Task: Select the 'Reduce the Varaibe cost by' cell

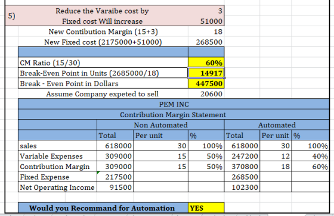Action: point(102,11)
